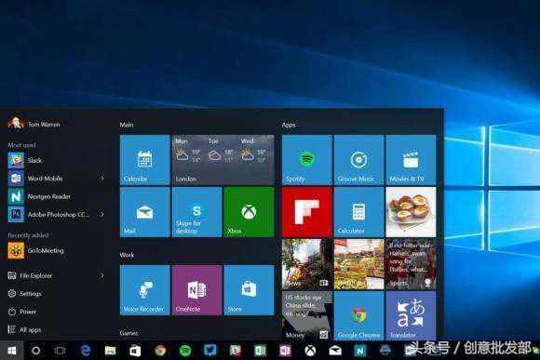The height and width of the screenshot is (360, 540).
Task: Expand the Adobe Photoshop CC jump list arrow
Action: (x=101, y=214)
